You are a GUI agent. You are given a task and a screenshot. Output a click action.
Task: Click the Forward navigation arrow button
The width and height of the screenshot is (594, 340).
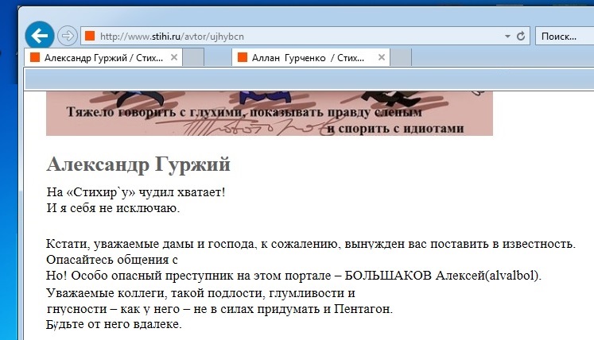click(x=67, y=36)
